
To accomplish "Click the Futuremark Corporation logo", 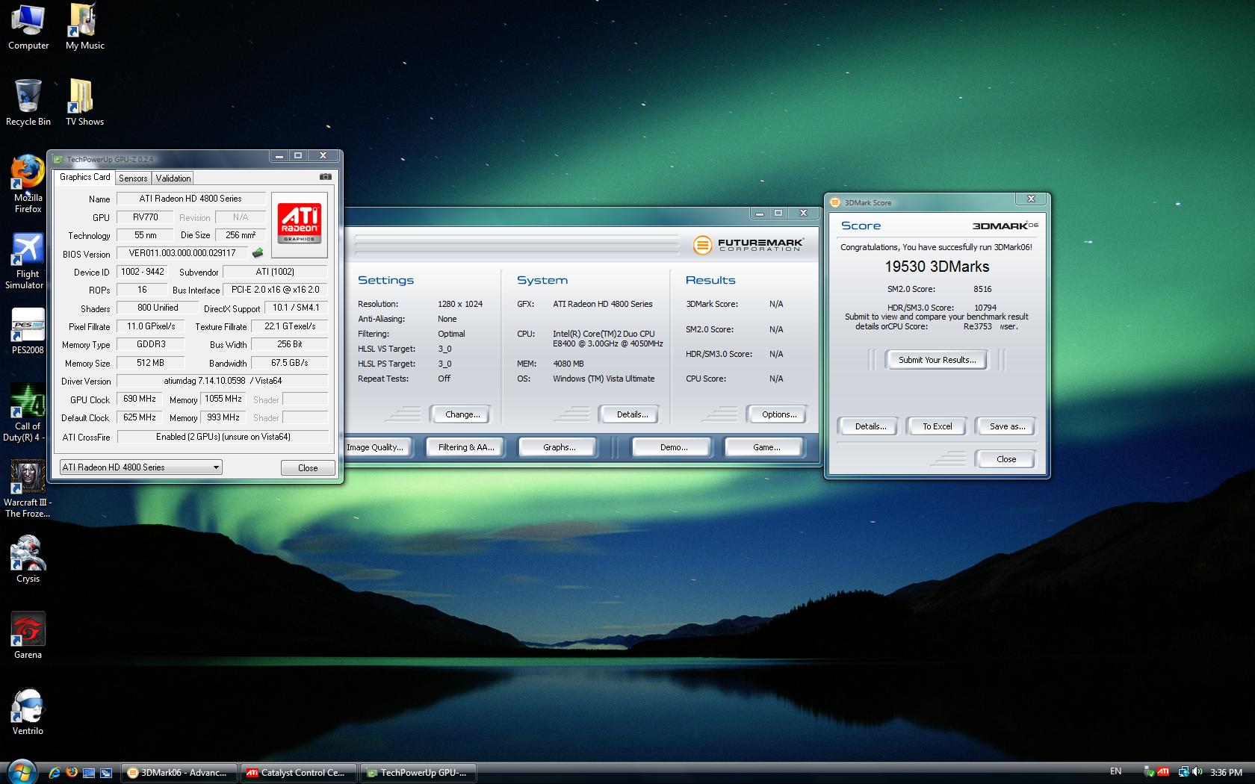I will click(x=748, y=245).
